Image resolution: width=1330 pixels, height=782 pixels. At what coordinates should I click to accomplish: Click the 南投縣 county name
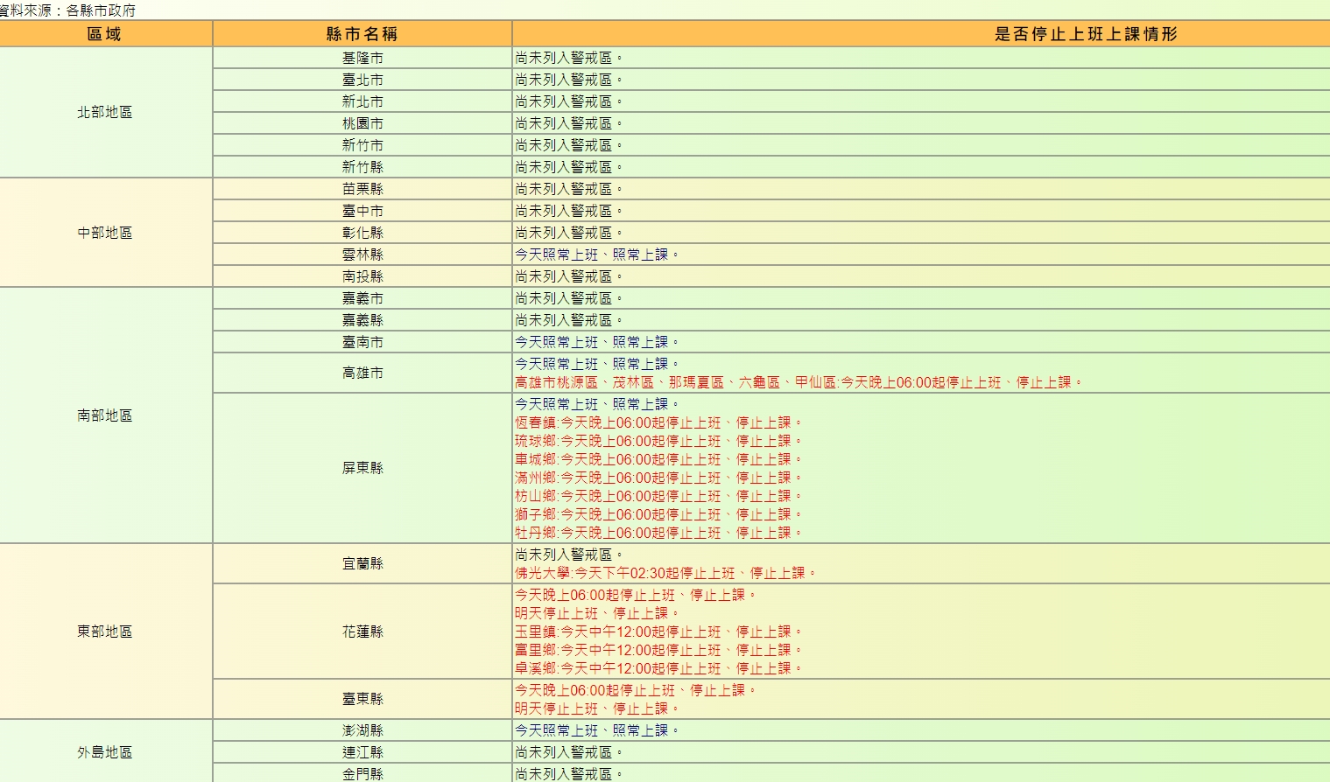pyautogui.click(x=362, y=276)
